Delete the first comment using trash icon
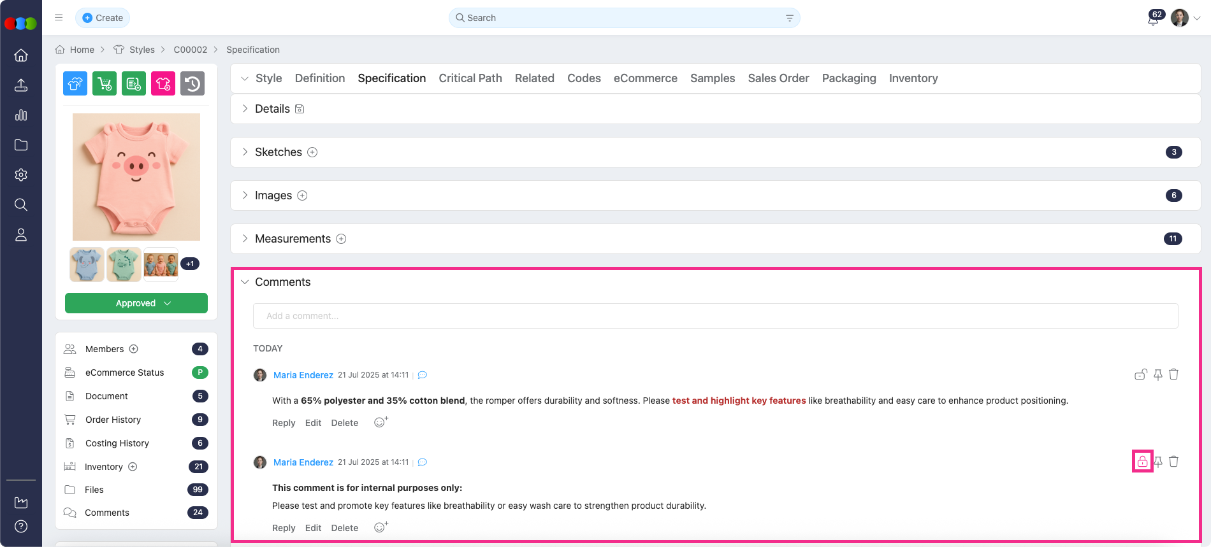Screen dimensions: 1211x547 point(1173,374)
